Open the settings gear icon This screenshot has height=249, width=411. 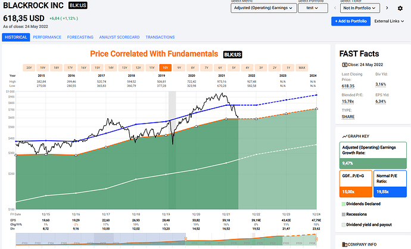pyautogui.click(x=400, y=8)
